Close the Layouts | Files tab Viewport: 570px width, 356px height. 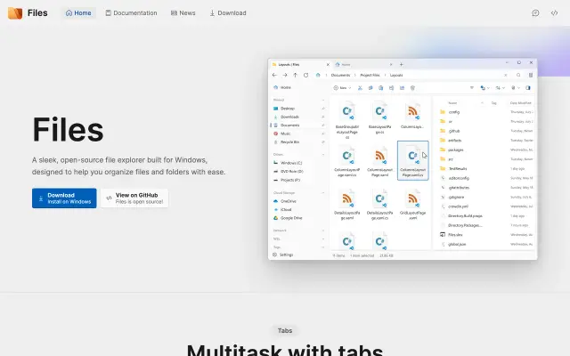click(328, 64)
